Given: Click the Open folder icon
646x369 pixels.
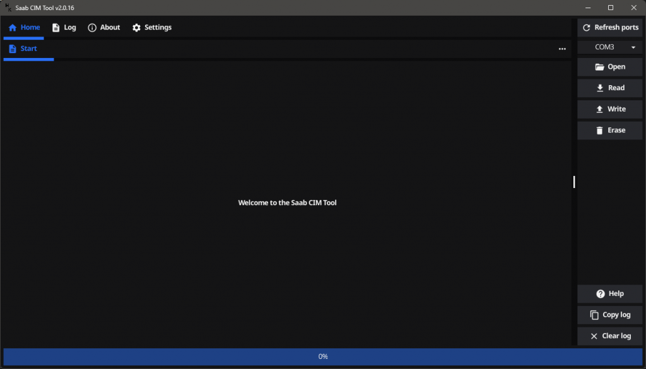Looking at the screenshot, I should [599, 67].
